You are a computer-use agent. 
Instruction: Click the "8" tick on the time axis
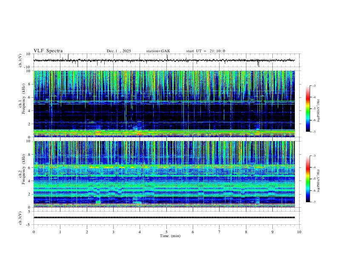pos(246,232)
